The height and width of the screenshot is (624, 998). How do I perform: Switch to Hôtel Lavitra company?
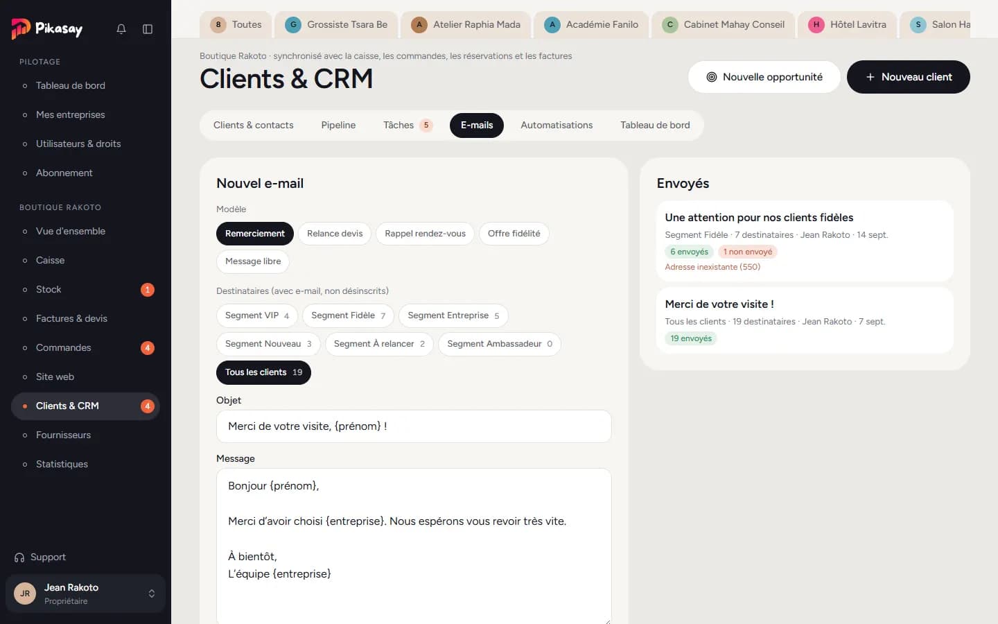(x=848, y=24)
